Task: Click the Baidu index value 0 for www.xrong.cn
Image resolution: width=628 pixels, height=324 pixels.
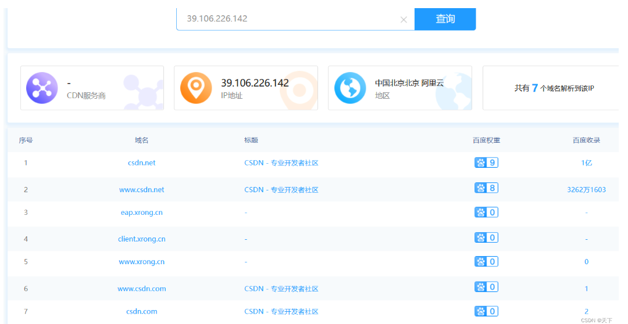Action: click(586, 262)
